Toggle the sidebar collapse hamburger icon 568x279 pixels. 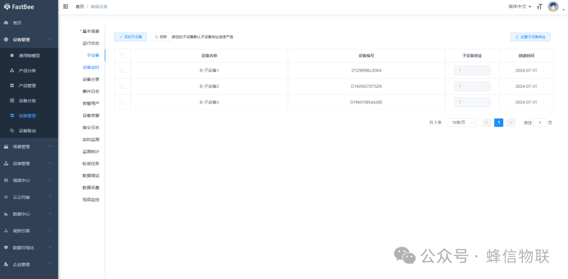66,6
